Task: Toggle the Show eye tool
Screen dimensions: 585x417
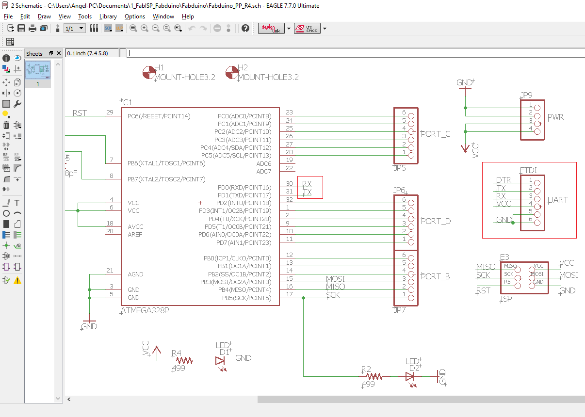Action: pyautogui.click(x=17, y=58)
